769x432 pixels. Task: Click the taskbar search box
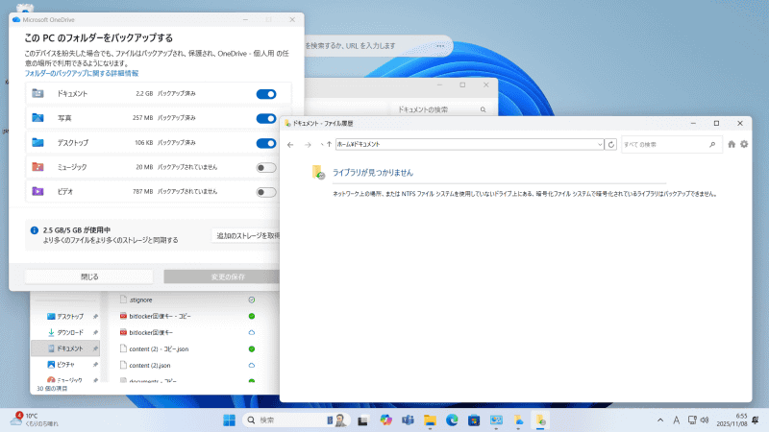[x=296, y=420]
